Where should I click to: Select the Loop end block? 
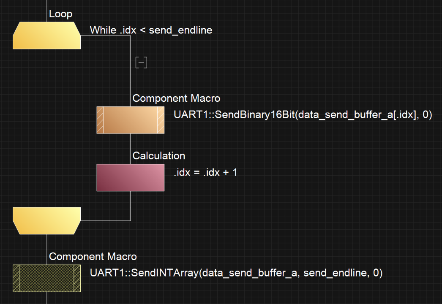click(x=46, y=220)
